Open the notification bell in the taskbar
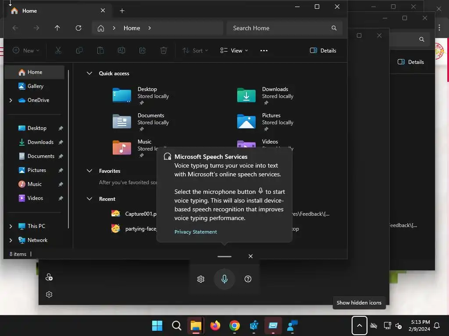449x336 pixels. tap(437, 325)
